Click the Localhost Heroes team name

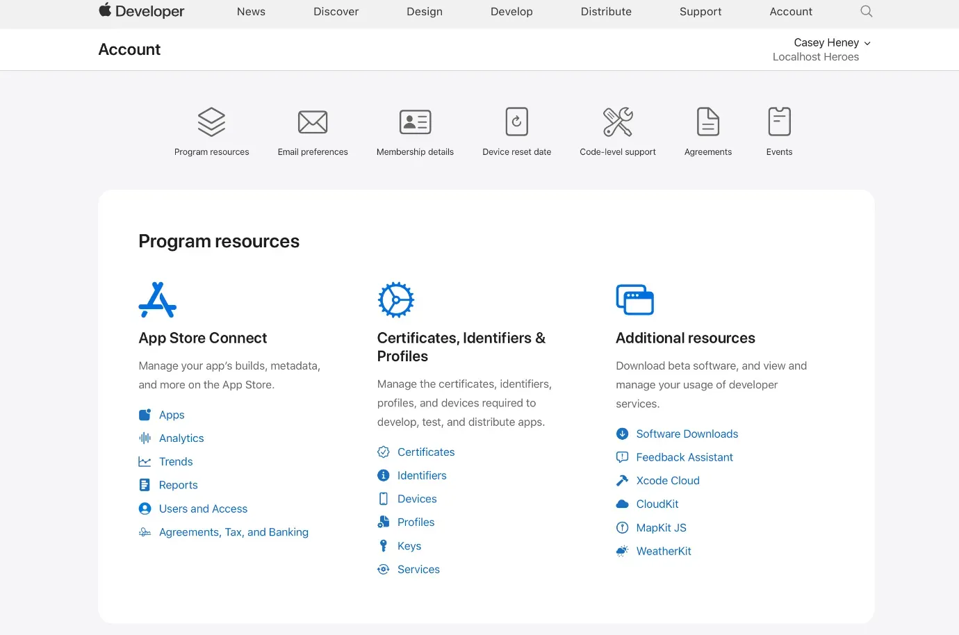[816, 57]
